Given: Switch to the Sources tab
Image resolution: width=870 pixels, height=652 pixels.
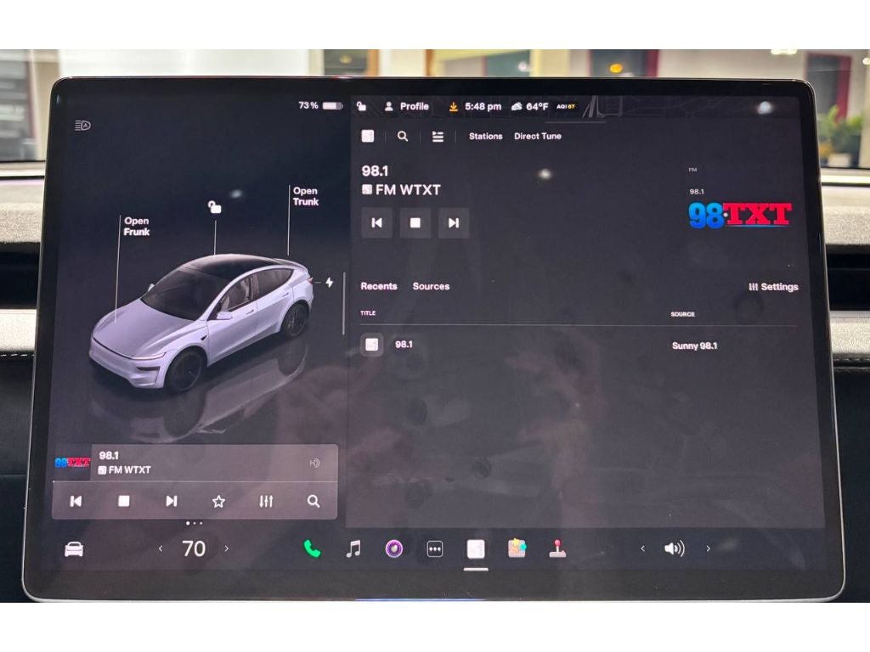Looking at the screenshot, I should (431, 286).
